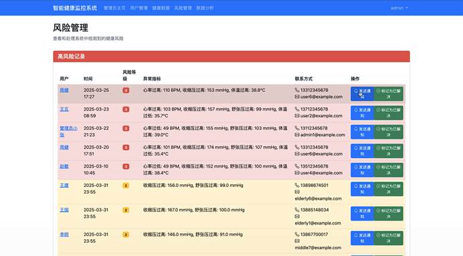Click the 异常指标 column header
463x256 pixels.
point(152,79)
